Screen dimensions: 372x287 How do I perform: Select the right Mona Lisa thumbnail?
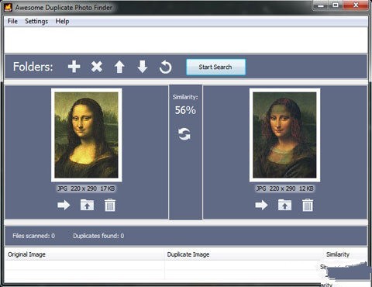(x=284, y=135)
